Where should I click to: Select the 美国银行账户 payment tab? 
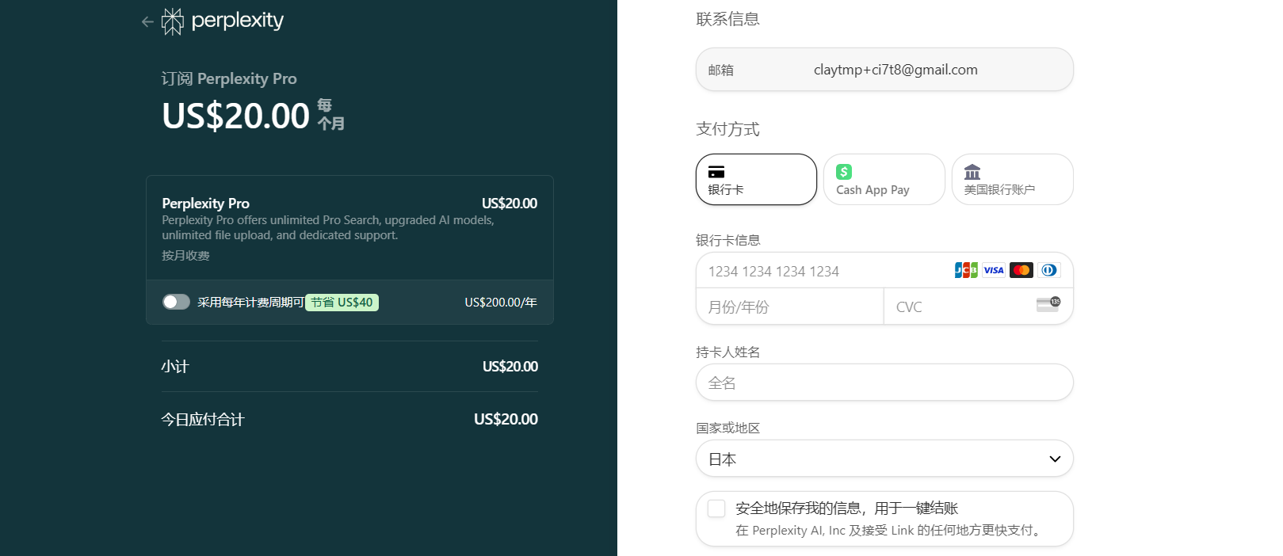tap(1013, 179)
